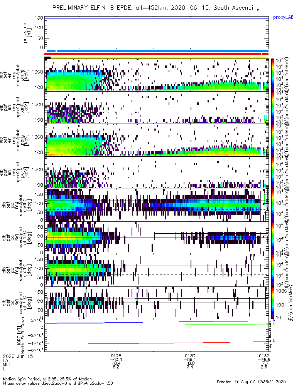The image size is (299, 385).
Task: Click the anti energy spectrogram panel
Action: click(157, 107)
